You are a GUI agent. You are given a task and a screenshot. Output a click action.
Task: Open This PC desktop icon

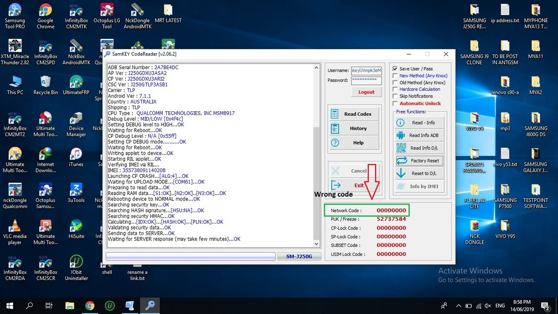coord(15,85)
